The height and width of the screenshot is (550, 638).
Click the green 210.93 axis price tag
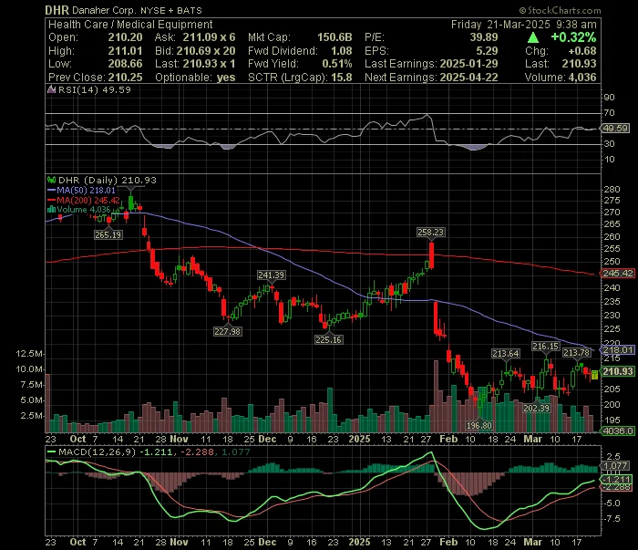(x=618, y=371)
